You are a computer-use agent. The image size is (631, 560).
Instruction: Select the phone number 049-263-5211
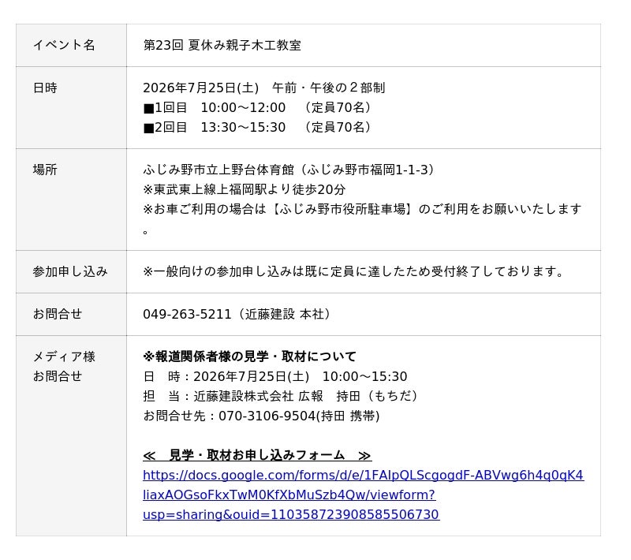click(x=187, y=314)
